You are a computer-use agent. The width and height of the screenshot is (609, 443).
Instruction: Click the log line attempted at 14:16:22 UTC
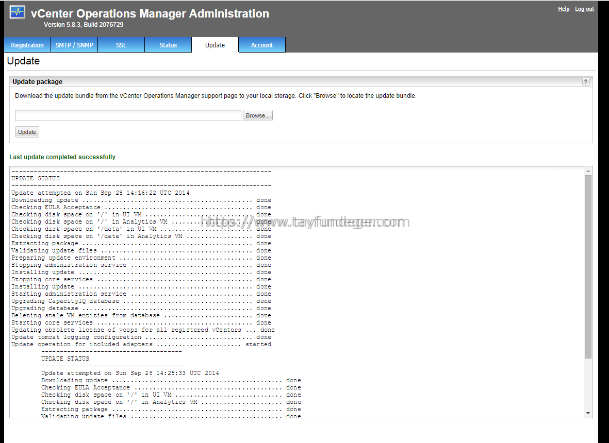(x=101, y=193)
